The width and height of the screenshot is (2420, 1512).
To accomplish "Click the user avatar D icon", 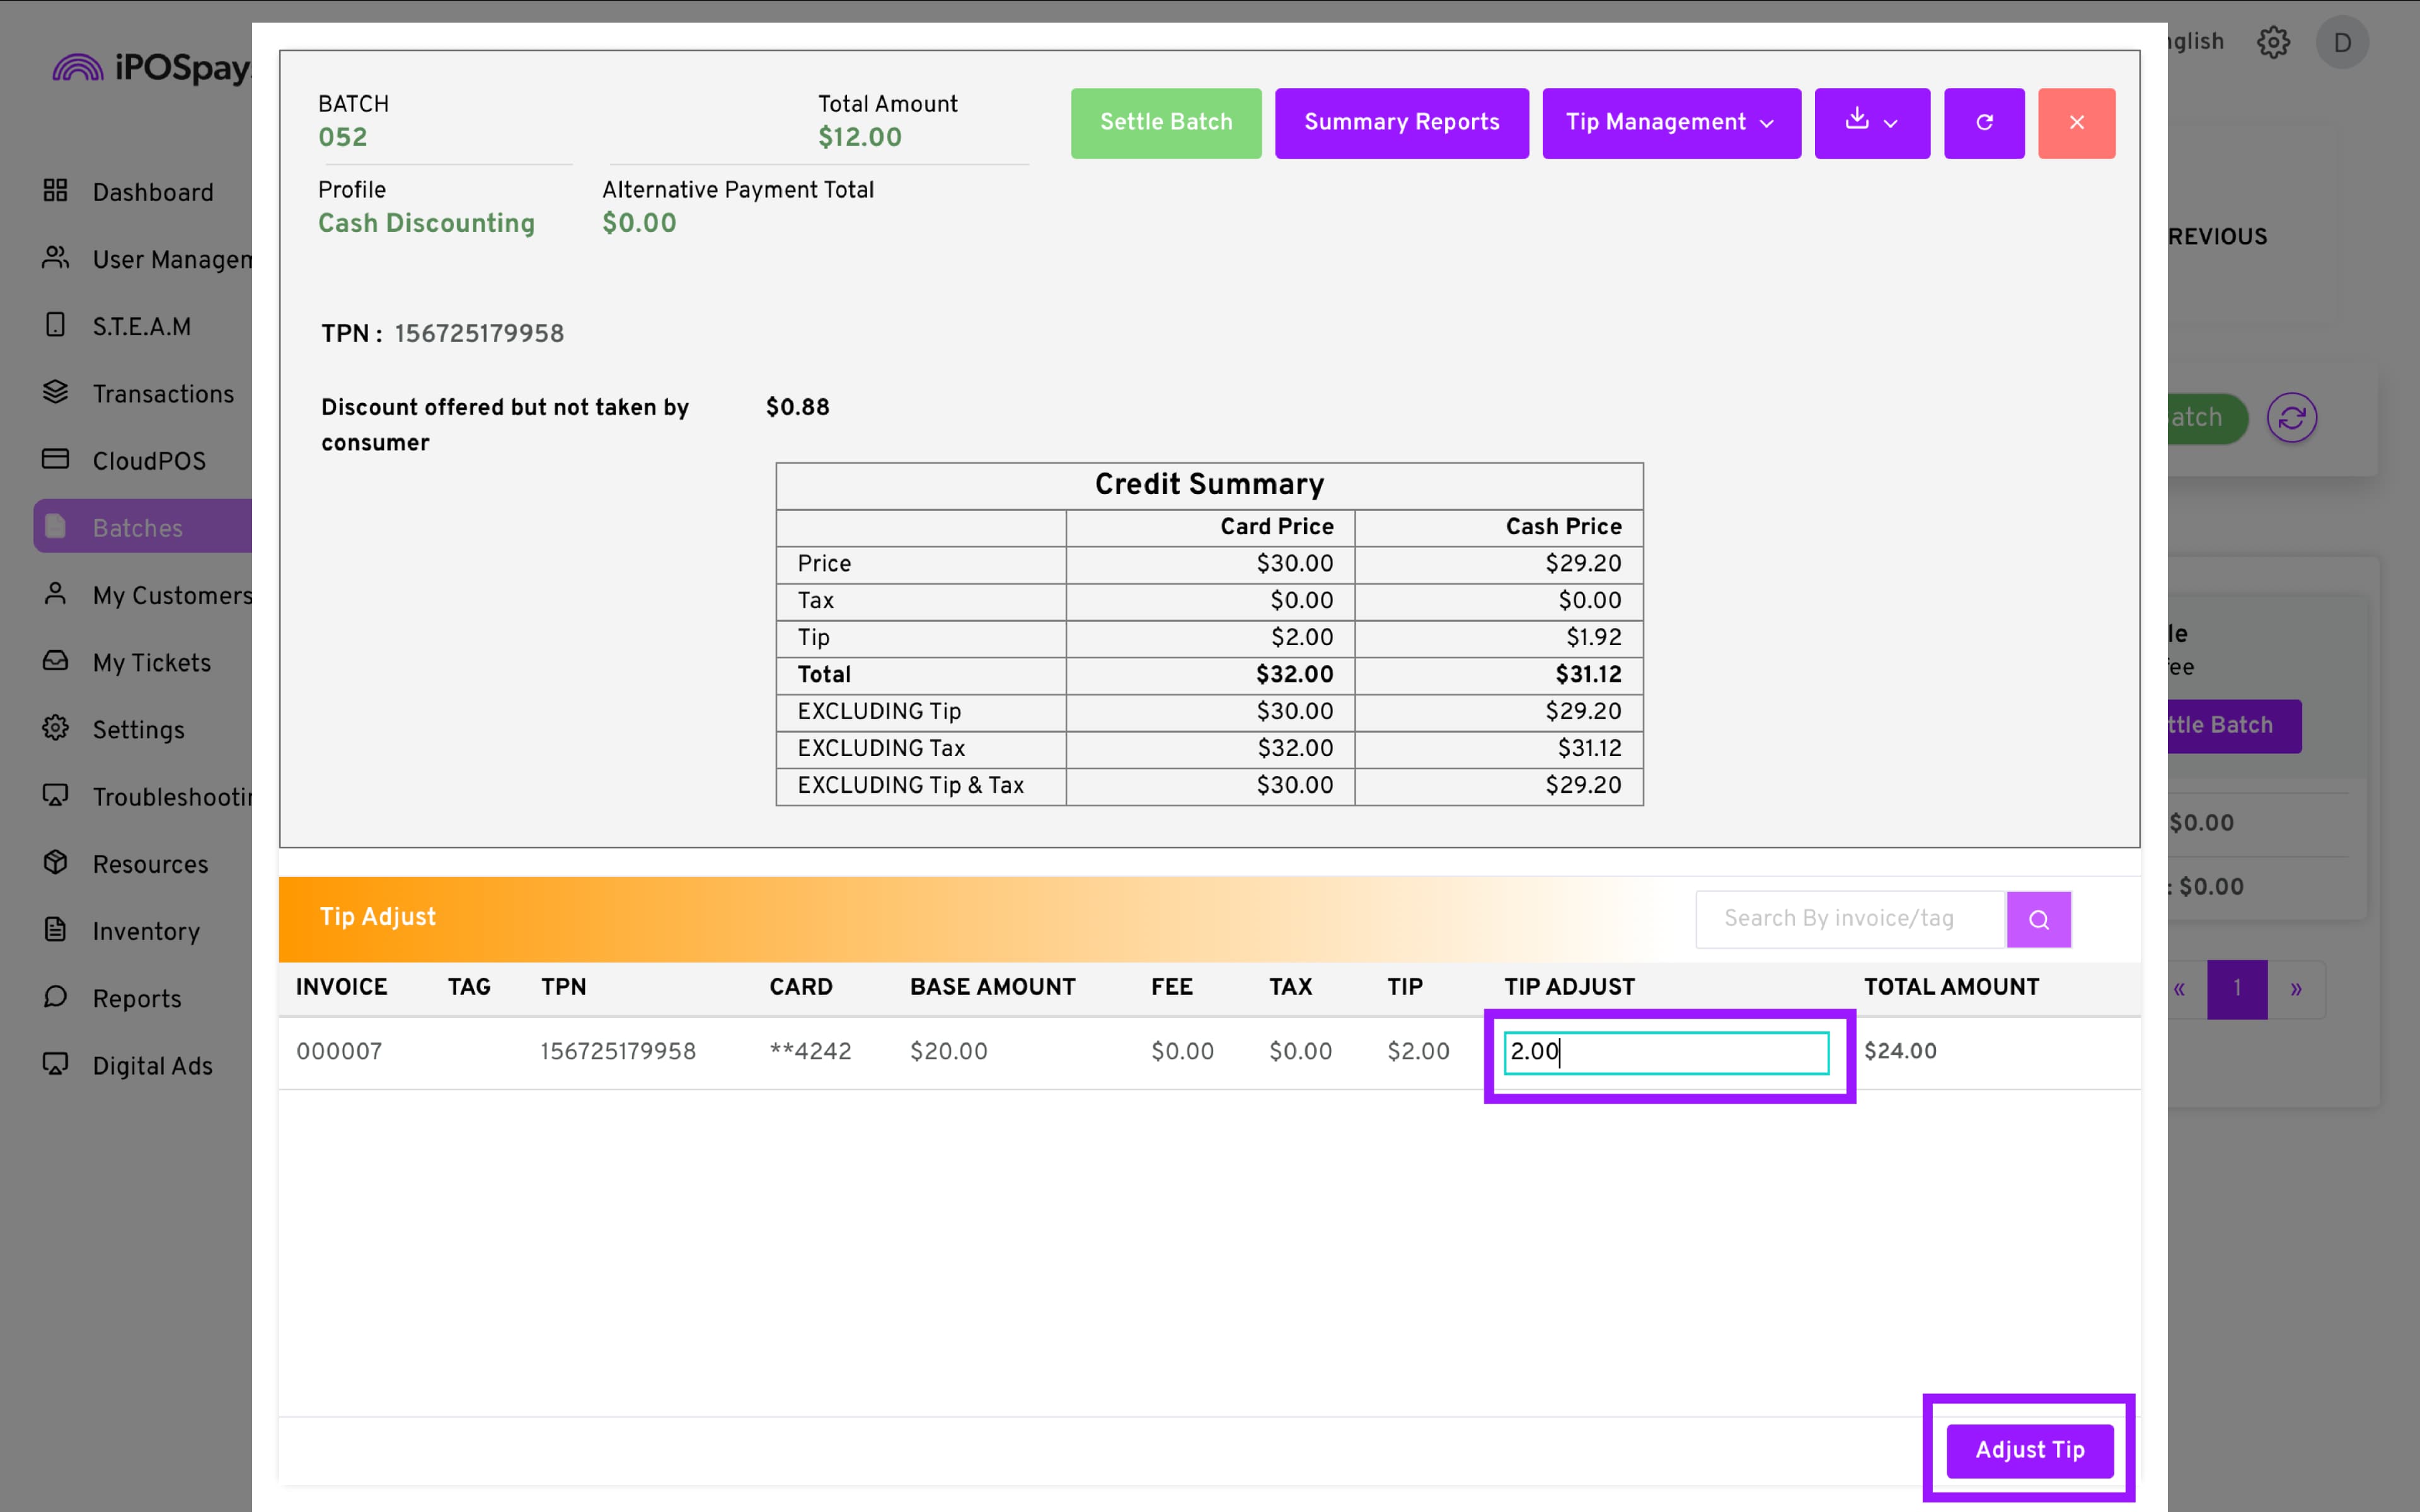I will (x=2342, y=42).
